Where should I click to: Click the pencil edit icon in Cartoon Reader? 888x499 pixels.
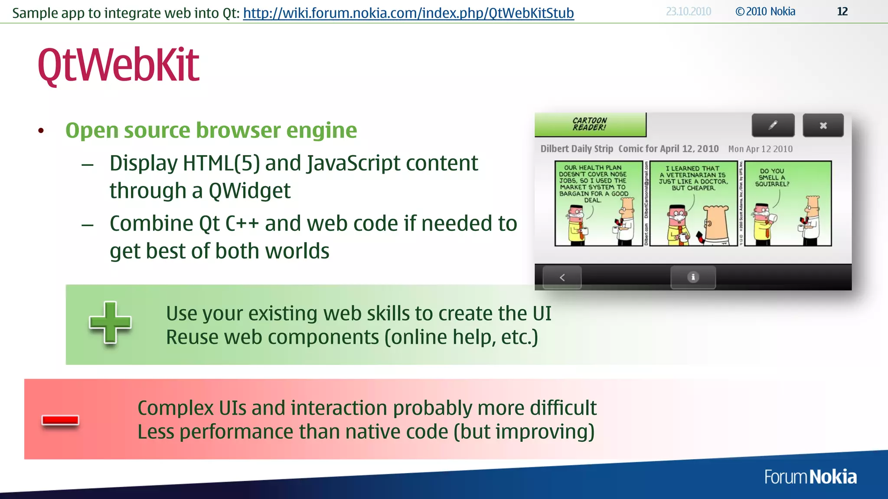pos(773,126)
